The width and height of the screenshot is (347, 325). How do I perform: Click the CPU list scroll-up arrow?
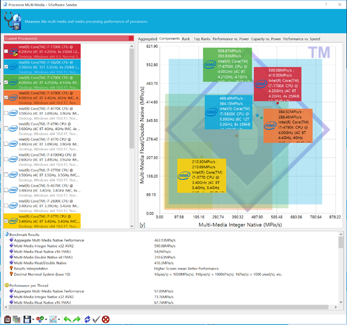[132, 46]
